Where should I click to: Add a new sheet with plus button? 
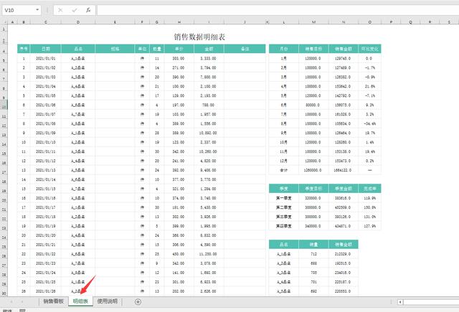138,301
